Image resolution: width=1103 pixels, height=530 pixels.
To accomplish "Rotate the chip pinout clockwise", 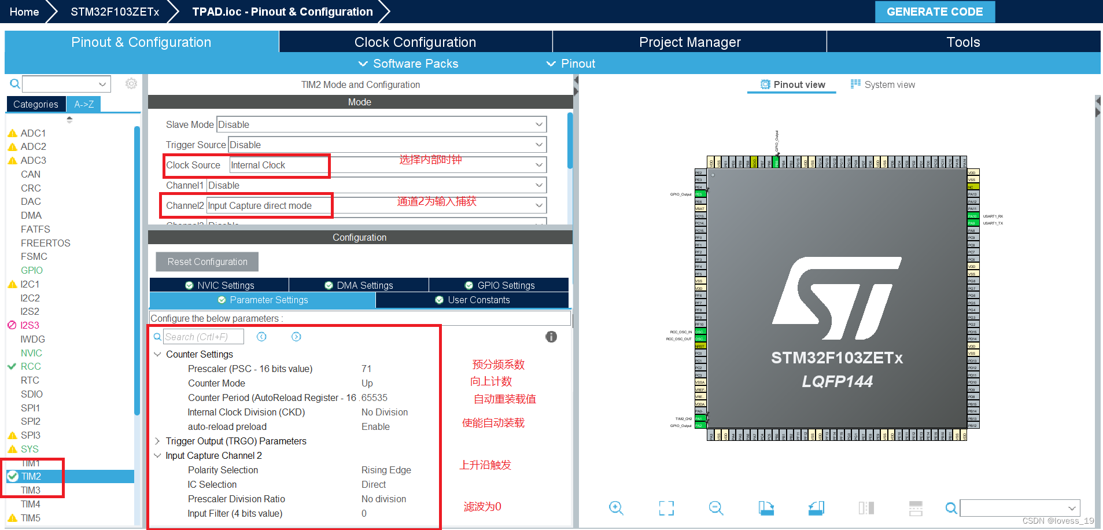I will click(x=766, y=508).
